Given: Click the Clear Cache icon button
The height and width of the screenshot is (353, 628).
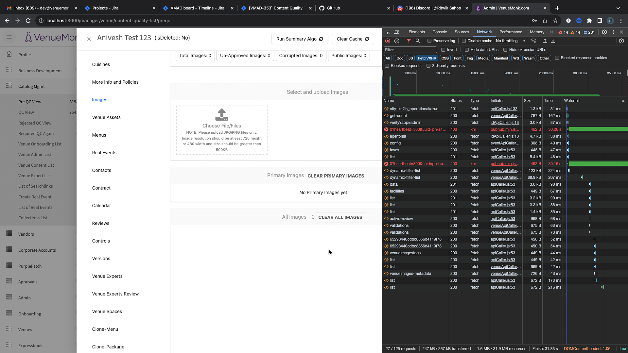Looking at the screenshot, I should (x=367, y=39).
